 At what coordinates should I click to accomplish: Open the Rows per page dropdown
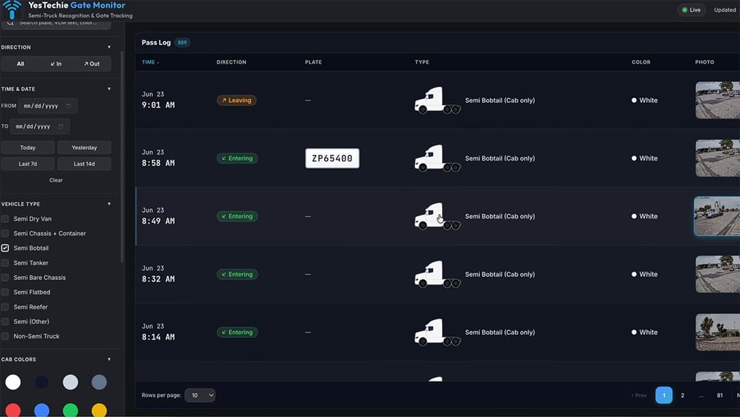point(199,395)
